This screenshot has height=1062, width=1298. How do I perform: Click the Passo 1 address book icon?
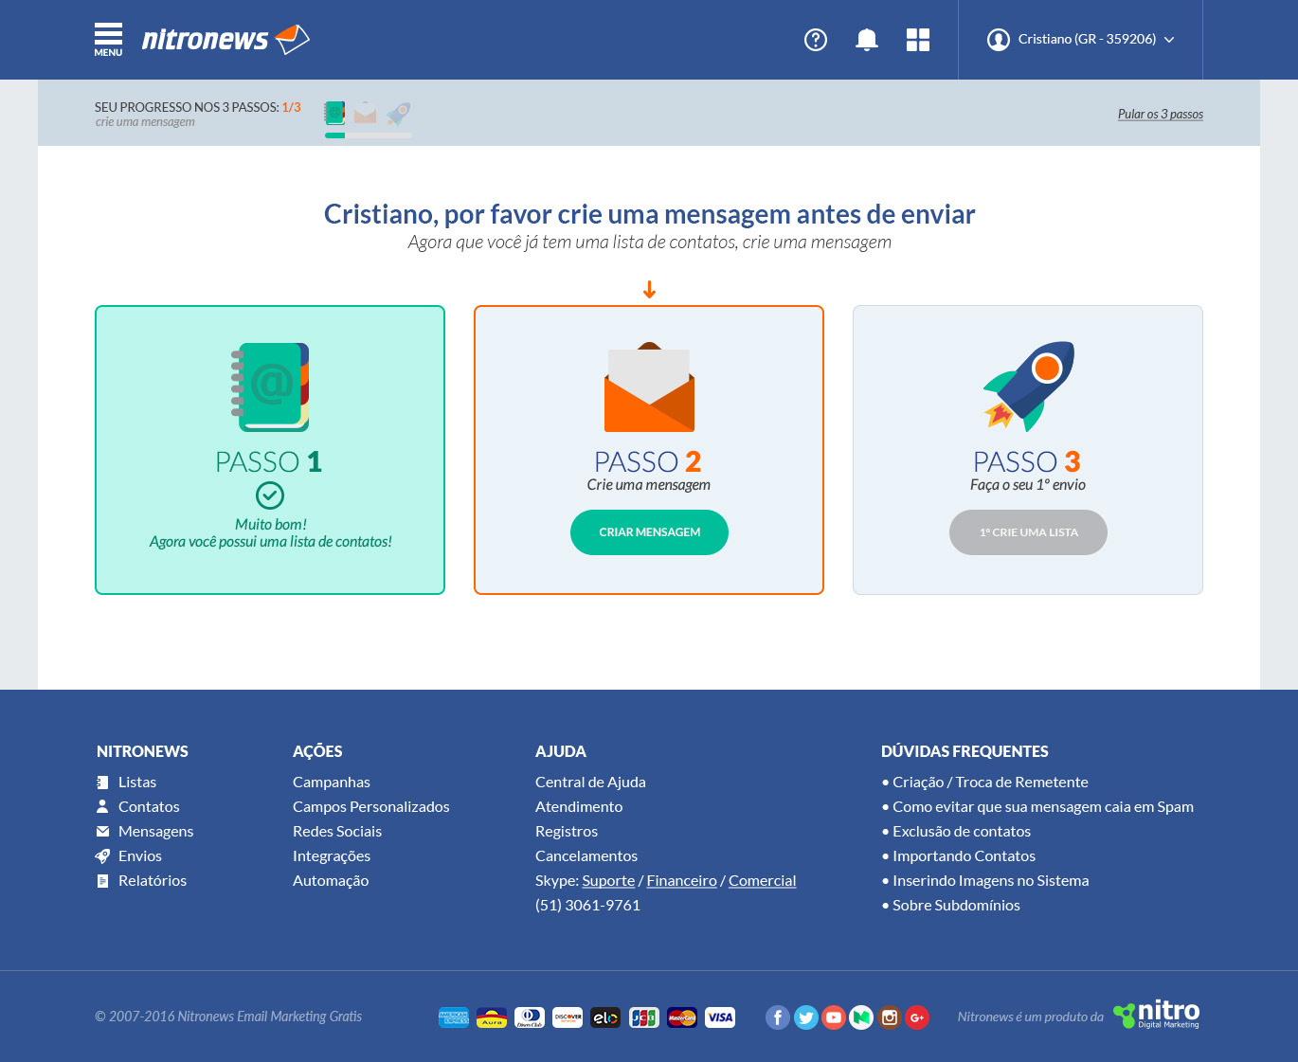[x=270, y=387]
